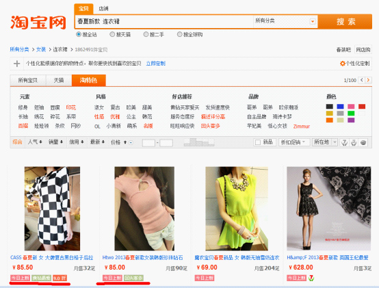This screenshot has width=379, height=288.
Task: Filter by 性感 style
Action: point(99,117)
